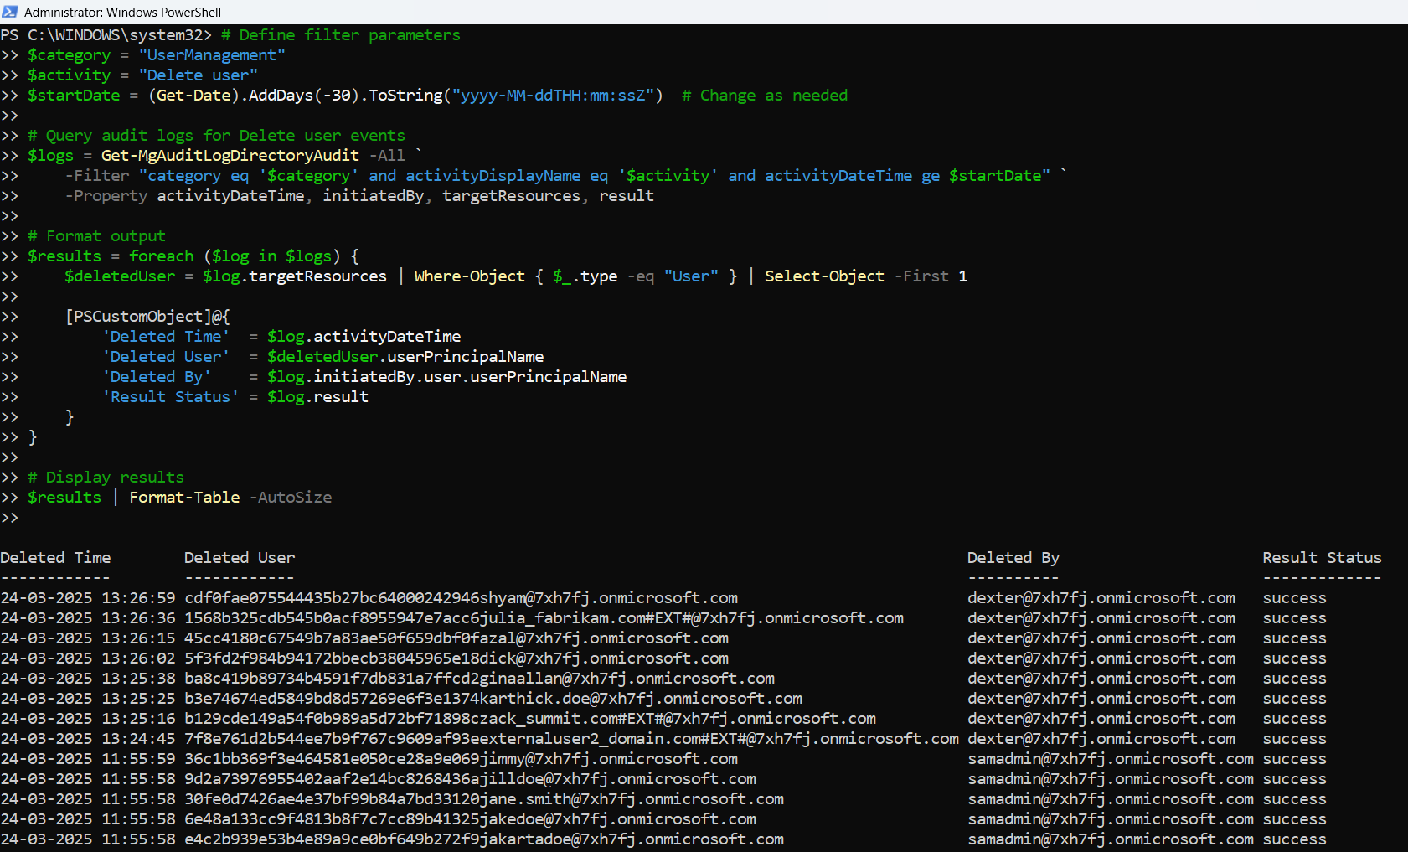Click the Format-Table command text
This screenshot has width=1408, height=852.
pos(184,498)
